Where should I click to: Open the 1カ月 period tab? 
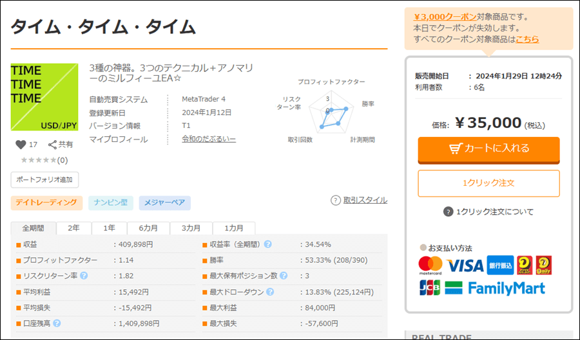pyautogui.click(x=235, y=229)
